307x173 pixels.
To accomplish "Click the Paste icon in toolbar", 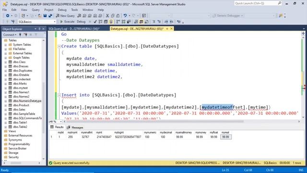I will click(x=118, y=16).
